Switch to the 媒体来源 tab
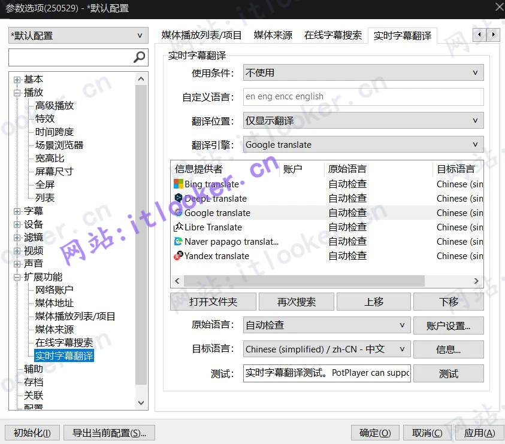This screenshot has height=444, width=505. 273,35
